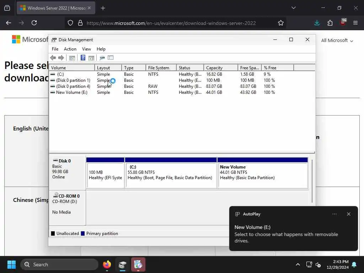Open the recent browsing view icon in the tab bar

tap(7, 8)
